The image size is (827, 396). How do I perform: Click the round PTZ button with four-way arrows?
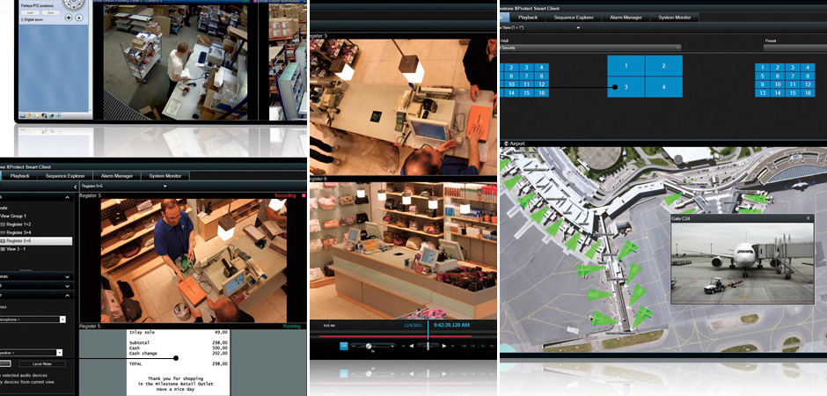(x=70, y=17)
